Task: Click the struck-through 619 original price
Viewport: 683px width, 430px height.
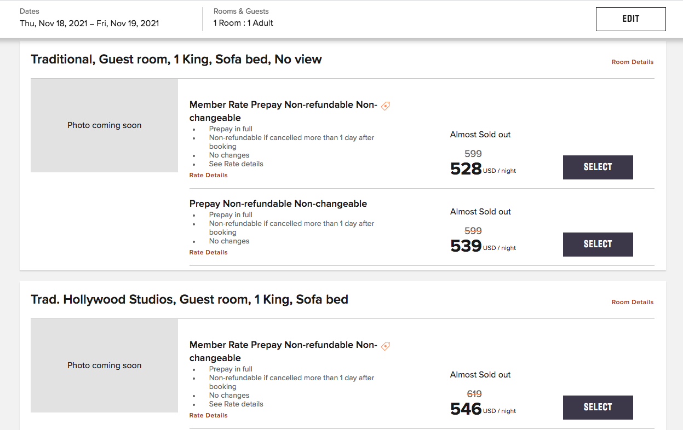Action: (x=474, y=394)
